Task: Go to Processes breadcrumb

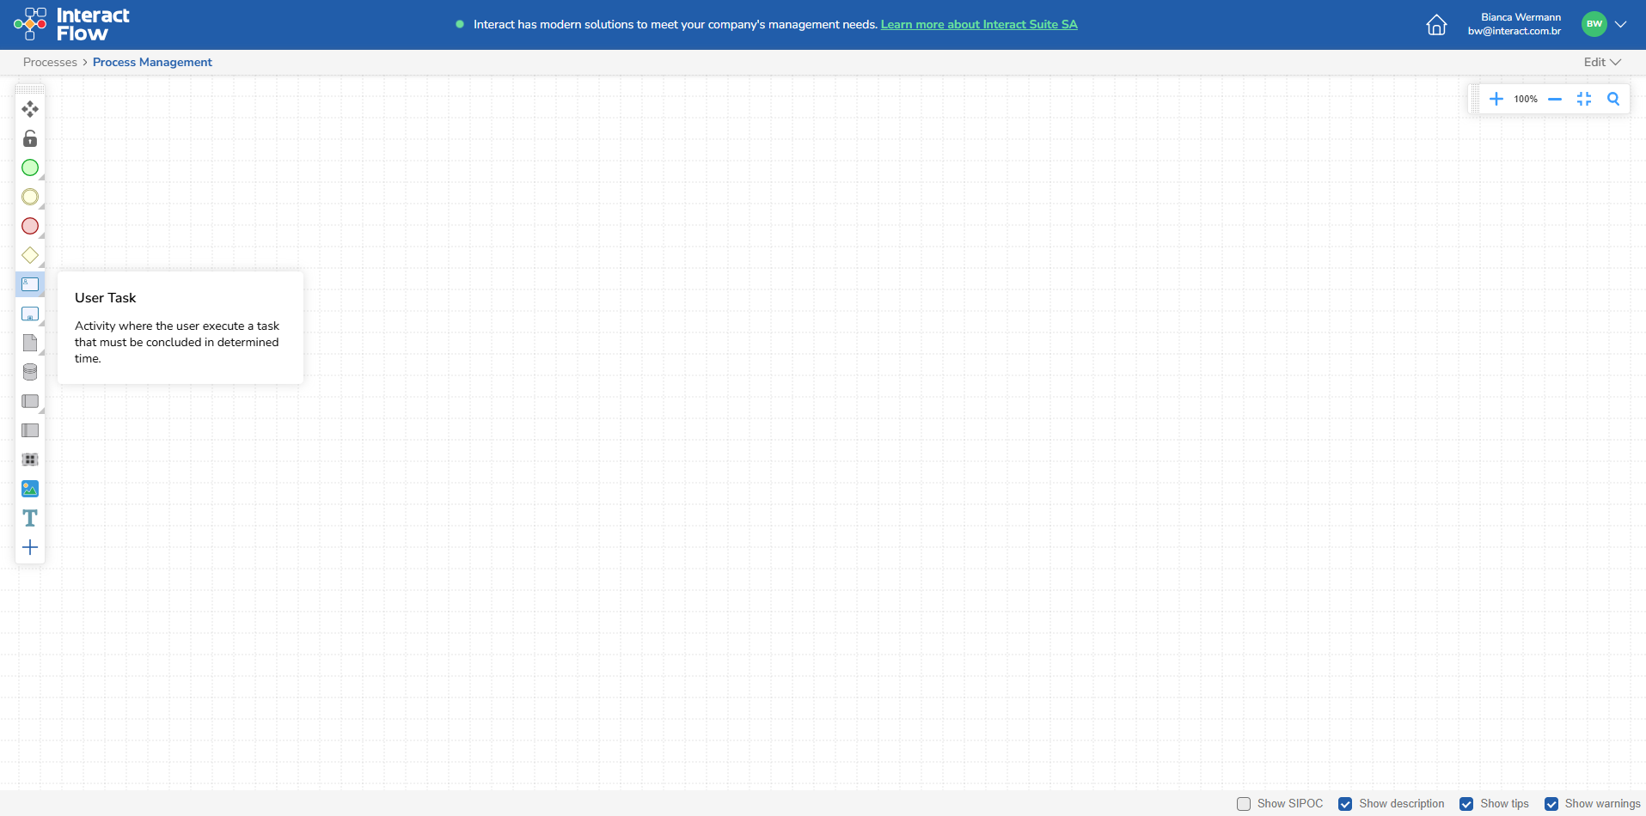Action: pos(50,62)
